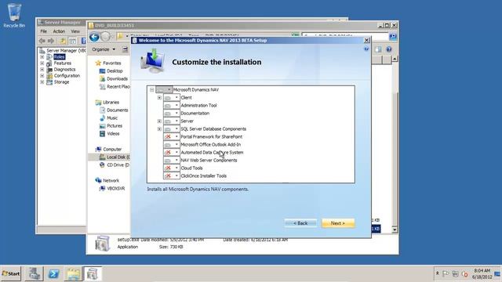Open the Client feature install-state dropdown
Screen dimensions: 502x282
(x=172, y=97)
